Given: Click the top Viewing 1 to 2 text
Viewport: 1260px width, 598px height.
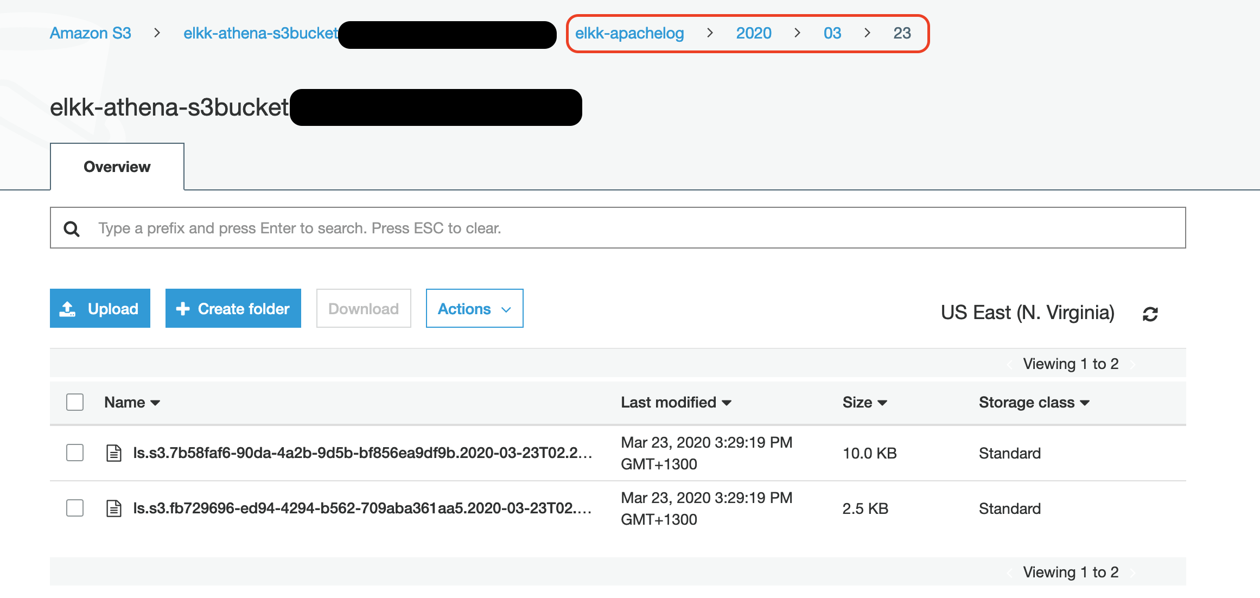Looking at the screenshot, I should point(1071,364).
